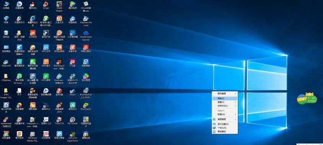Viewport: 323px width, 145px height.
Task: Choose 显示设置(D) in the context menu
Action: [225, 124]
